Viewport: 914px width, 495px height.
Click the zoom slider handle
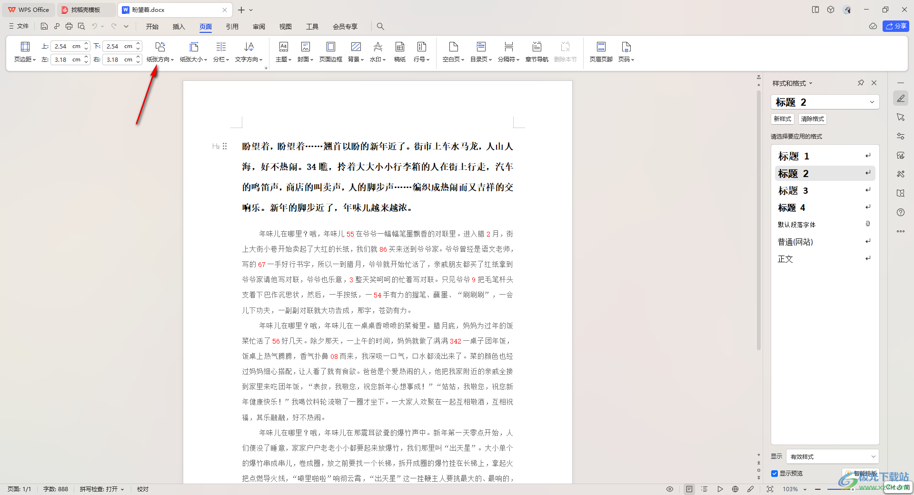pyautogui.click(x=853, y=489)
